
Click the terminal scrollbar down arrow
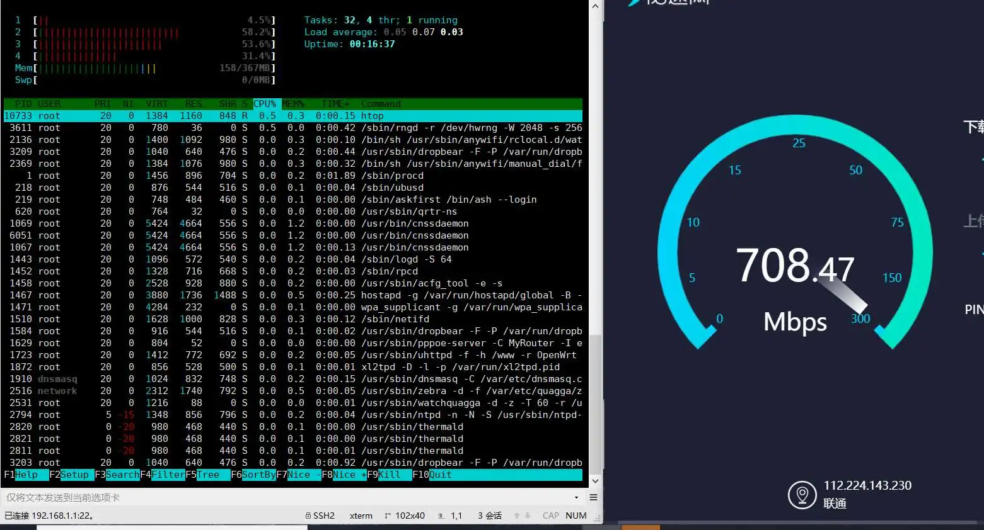595,481
